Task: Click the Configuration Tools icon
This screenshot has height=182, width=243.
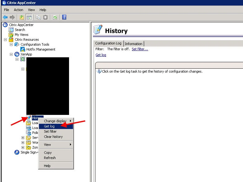Action: (x=17, y=44)
